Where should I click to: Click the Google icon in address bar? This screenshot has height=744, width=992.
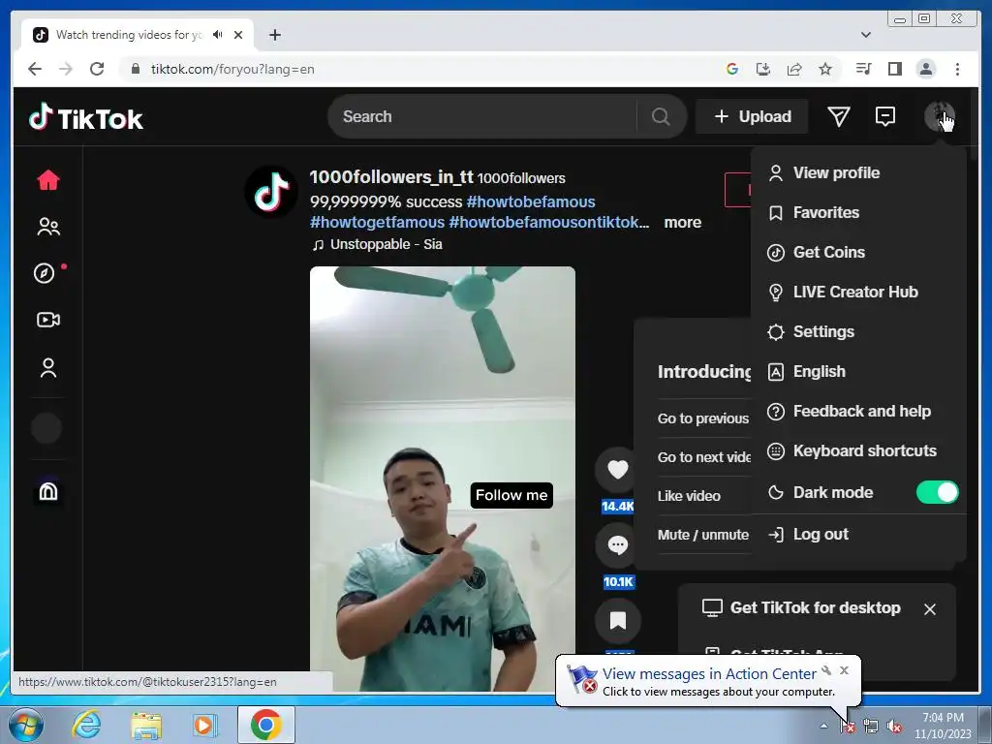pyautogui.click(x=732, y=69)
